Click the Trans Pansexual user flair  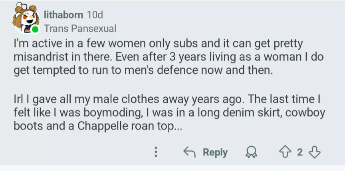click(80, 29)
